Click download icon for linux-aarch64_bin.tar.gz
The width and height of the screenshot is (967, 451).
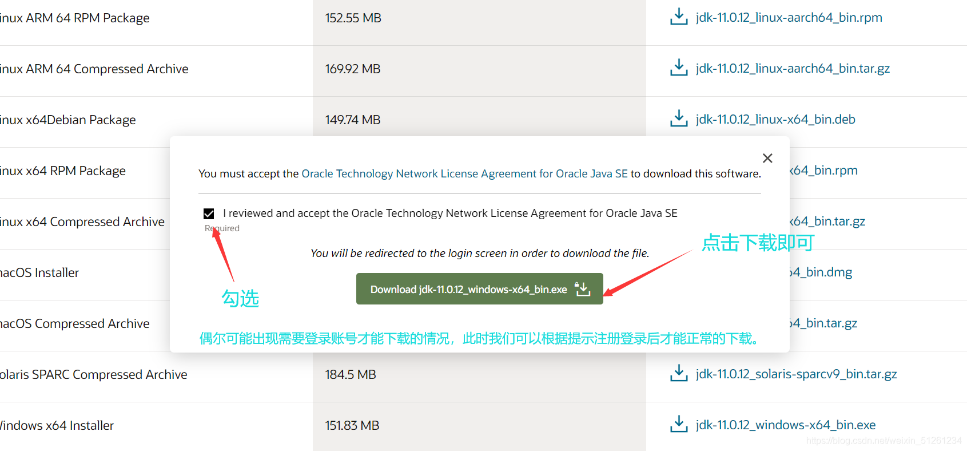[679, 68]
